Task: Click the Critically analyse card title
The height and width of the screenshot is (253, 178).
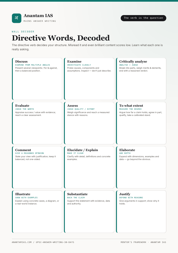Action: 133,61
